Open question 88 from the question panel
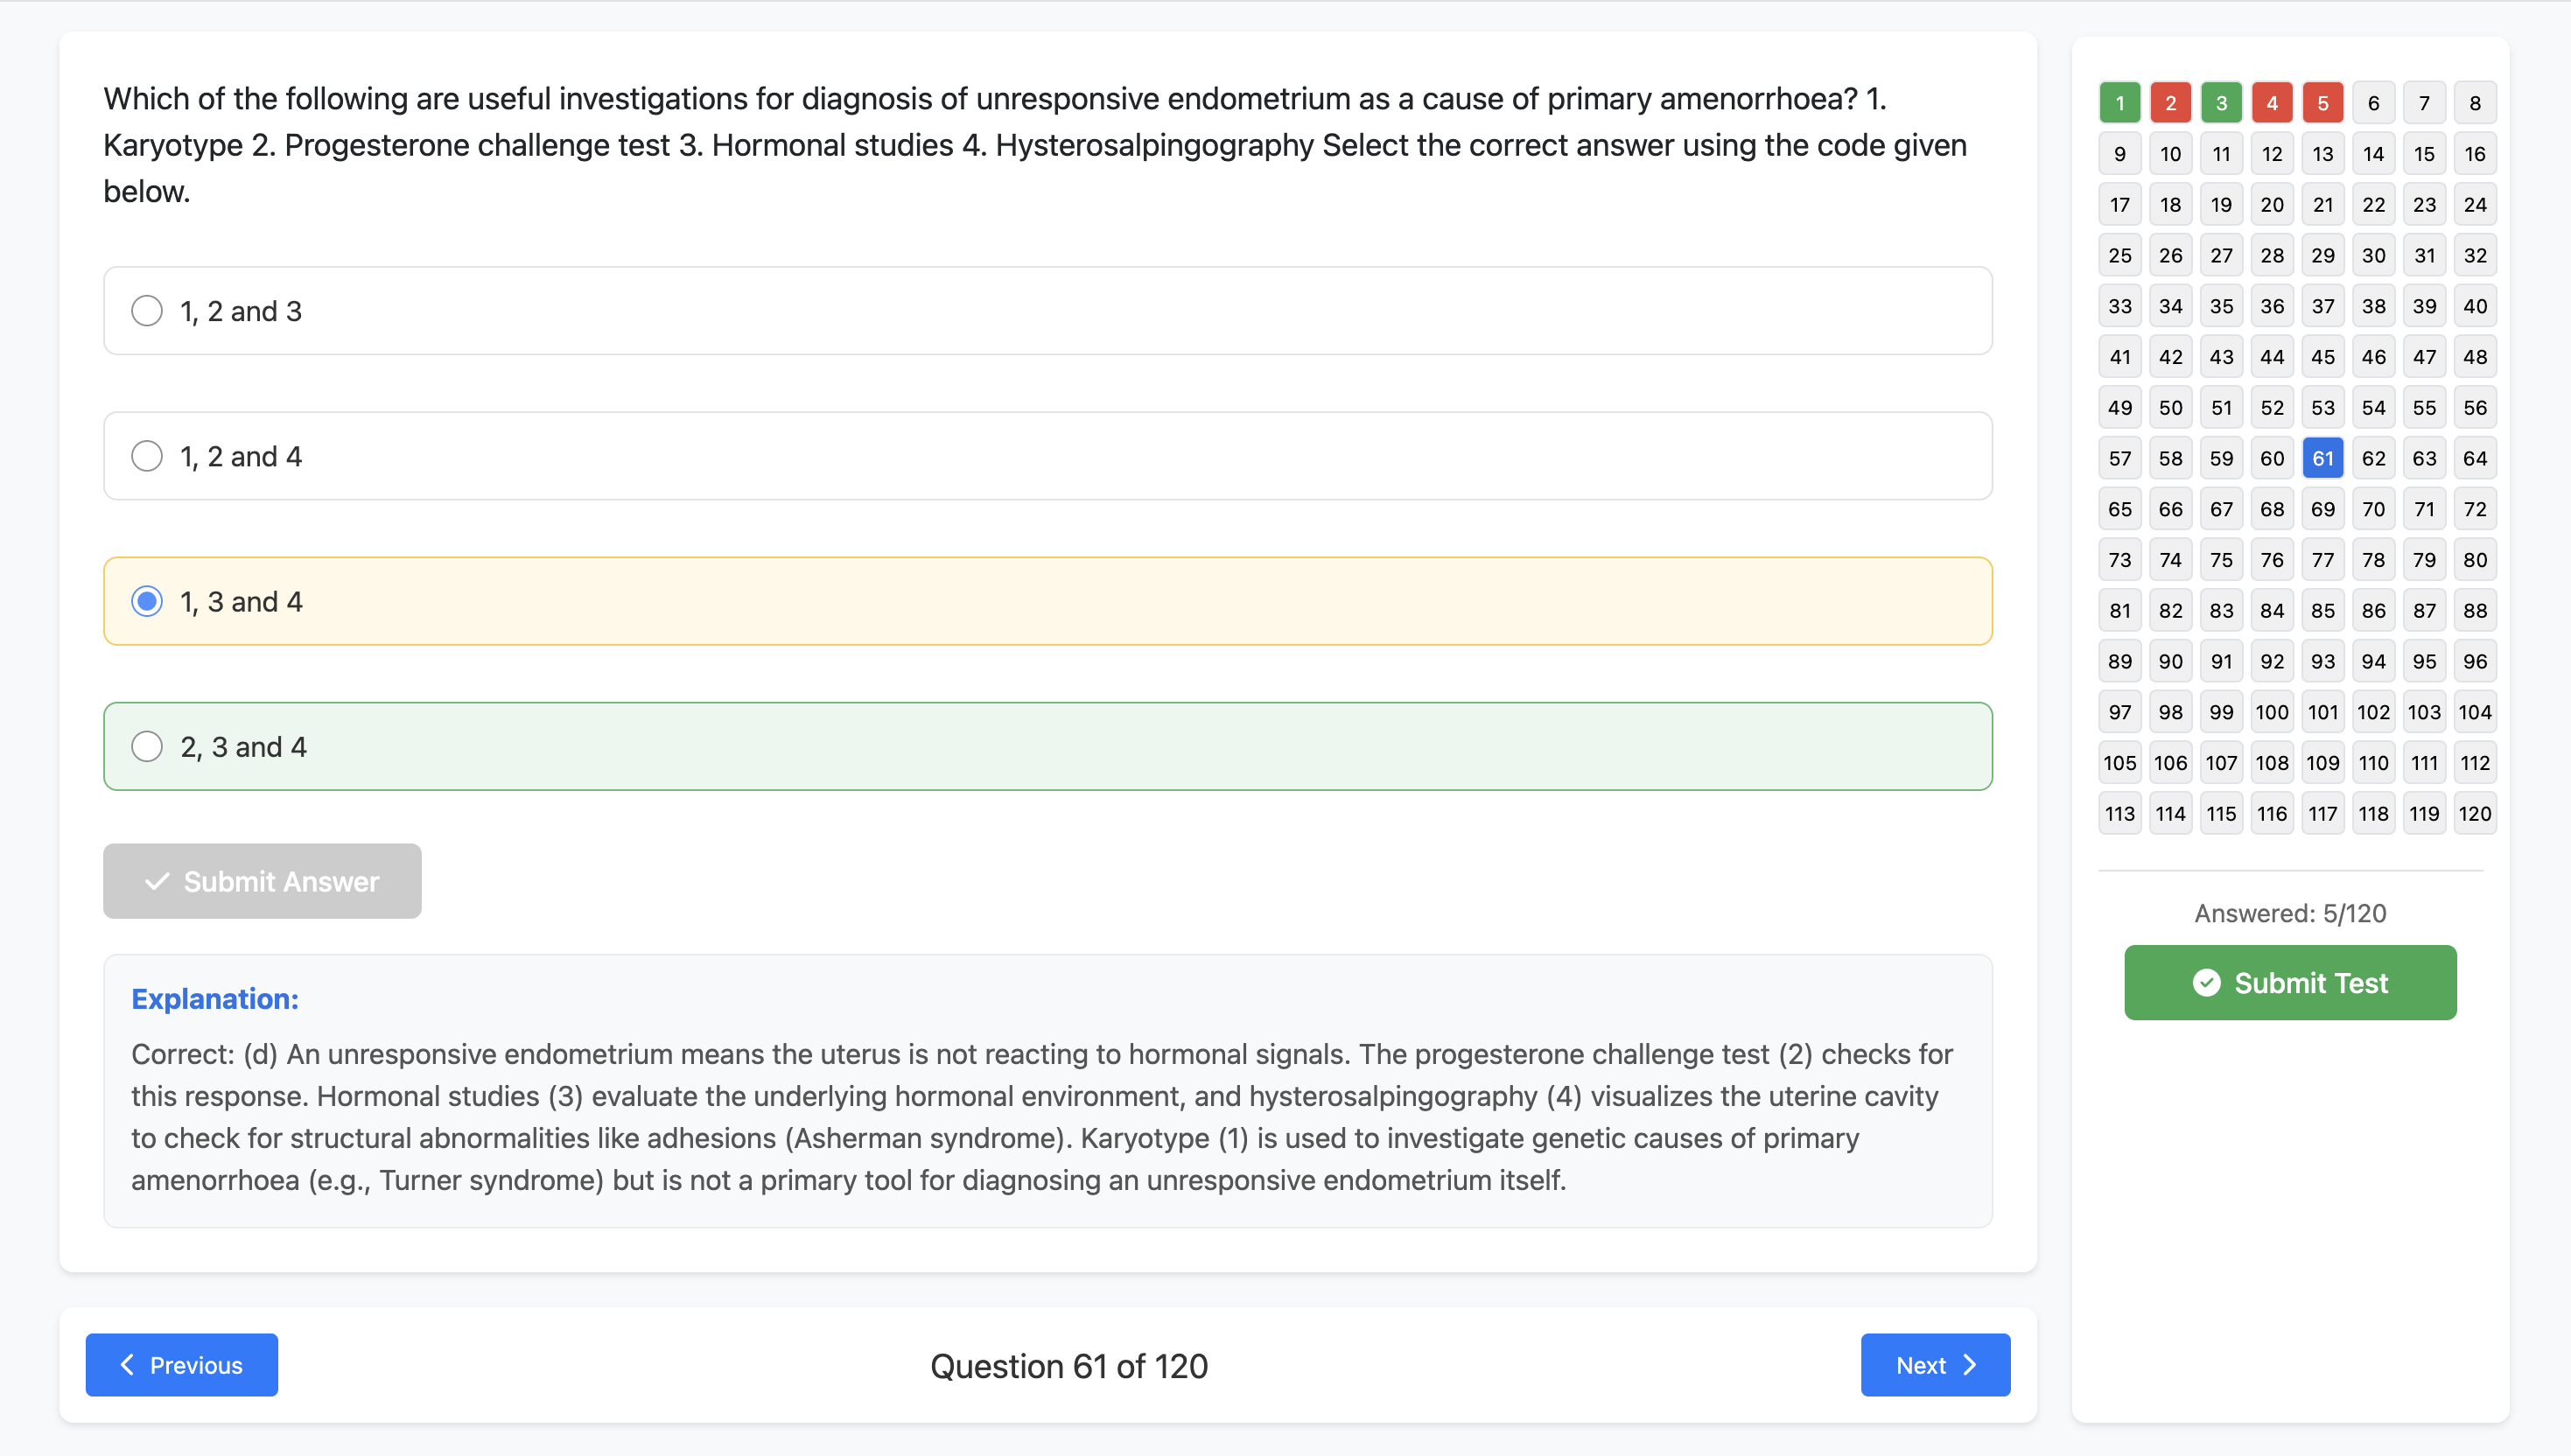Image resolution: width=2571 pixels, height=1456 pixels. tap(2476, 610)
